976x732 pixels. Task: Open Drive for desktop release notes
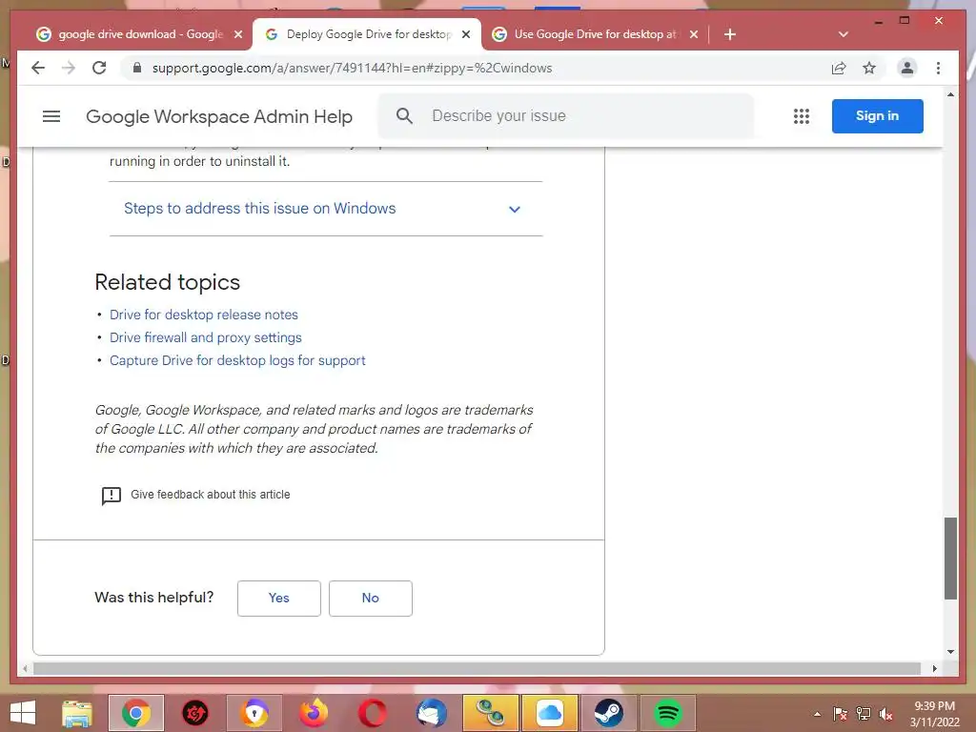204,315
